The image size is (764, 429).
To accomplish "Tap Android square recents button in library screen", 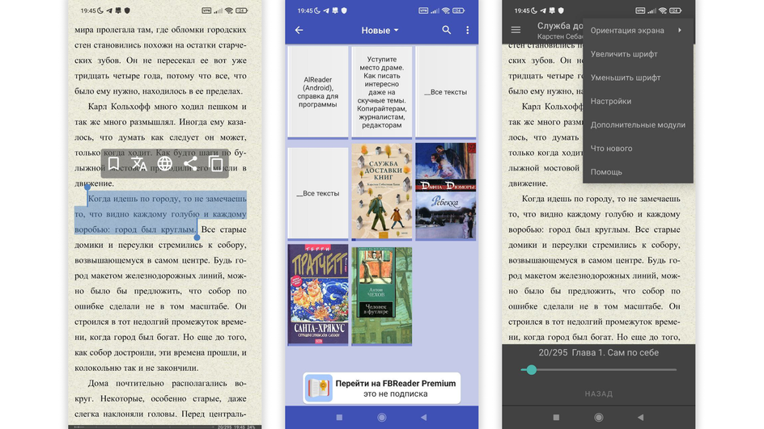I will pyautogui.click(x=340, y=418).
